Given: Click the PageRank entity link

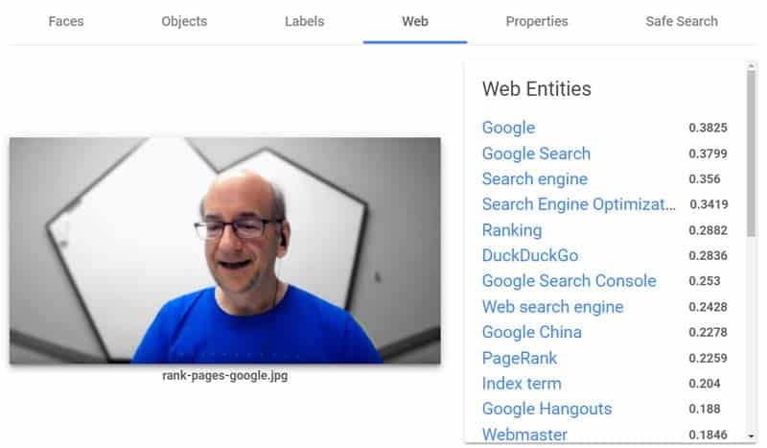Looking at the screenshot, I should pos(519,358).
